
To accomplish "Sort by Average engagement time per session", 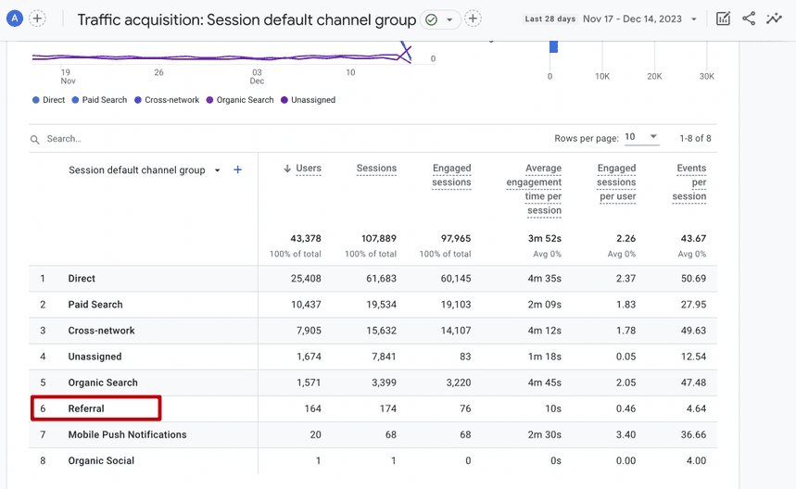I will click(534, 189).
